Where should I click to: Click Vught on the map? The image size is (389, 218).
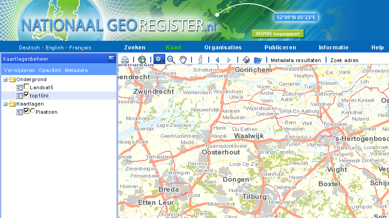coord(336,170)
